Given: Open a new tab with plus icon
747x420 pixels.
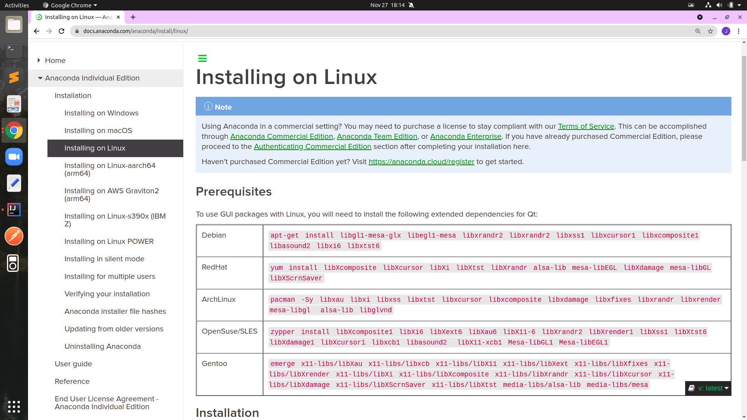Looking at the screenshot, I should (133, 17).
